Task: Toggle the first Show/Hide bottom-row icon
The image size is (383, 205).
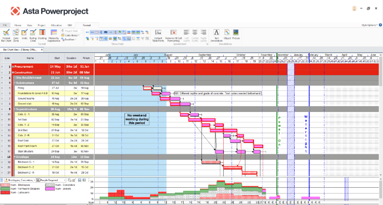Action: click(x=88, y=39)
